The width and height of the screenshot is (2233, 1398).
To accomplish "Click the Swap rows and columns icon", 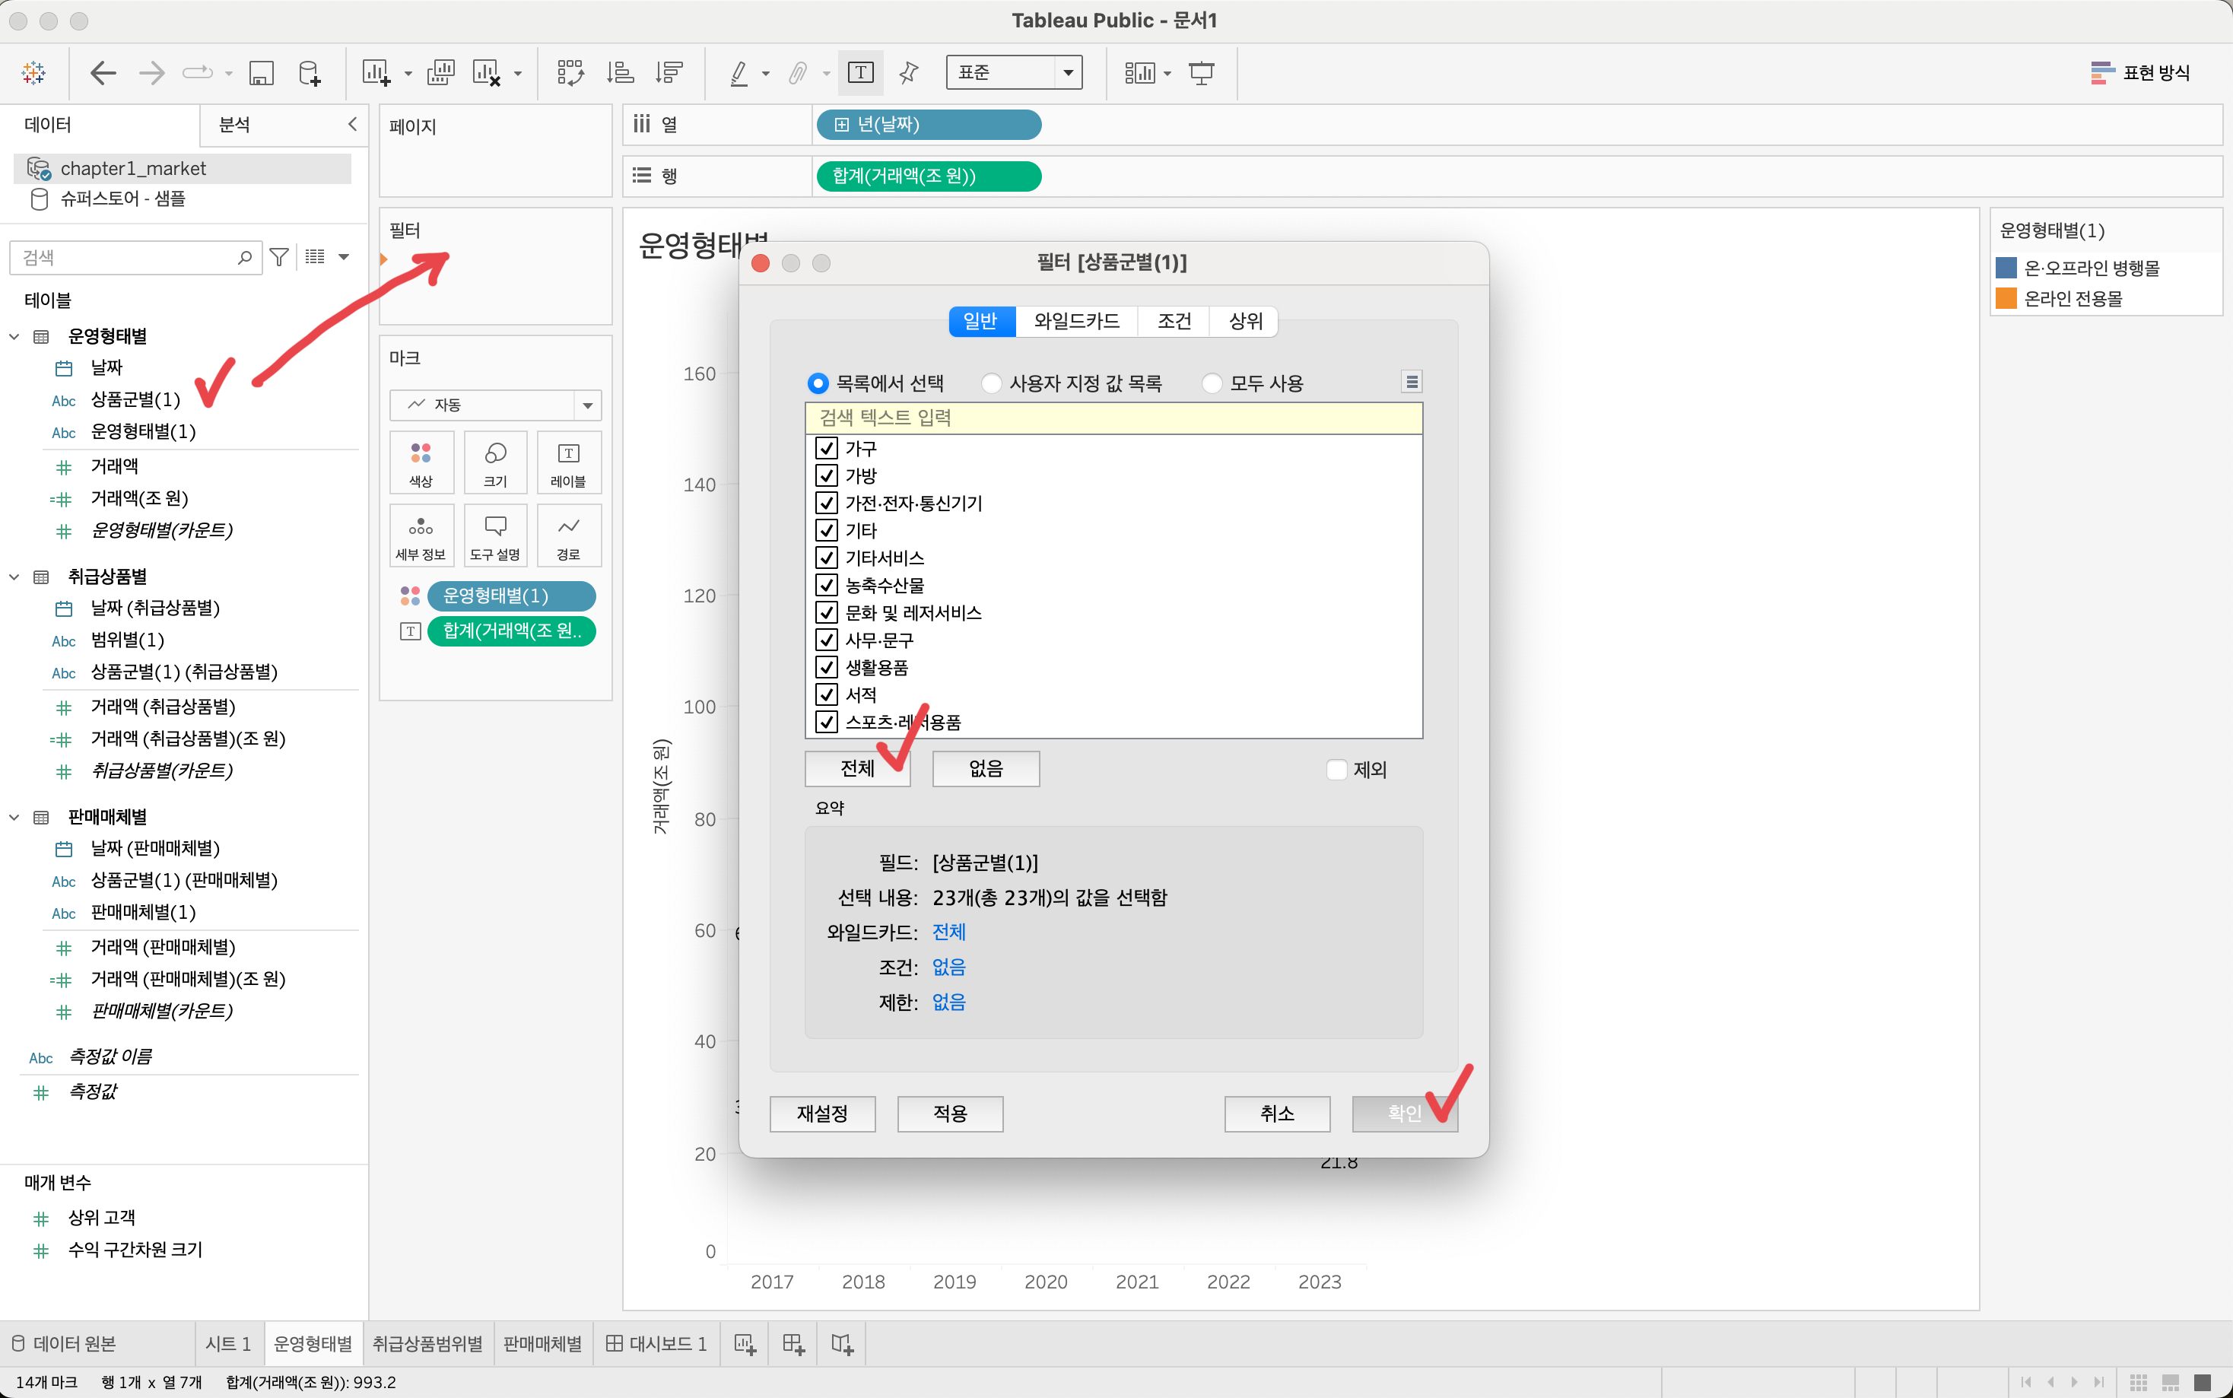I will (x=570, y=72).
